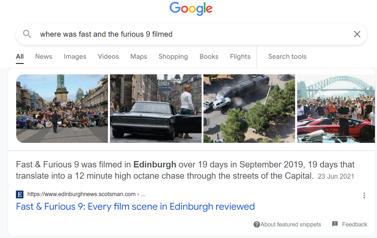Switch to the News tab
This screenshot has height=238, width=377.
(44, 56)
